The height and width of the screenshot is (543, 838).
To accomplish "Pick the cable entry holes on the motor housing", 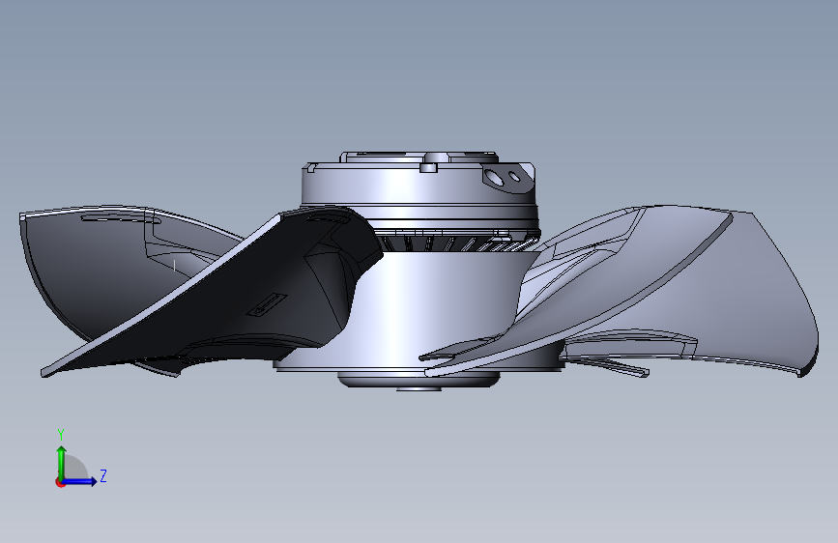I will click(x=503, y=177).
